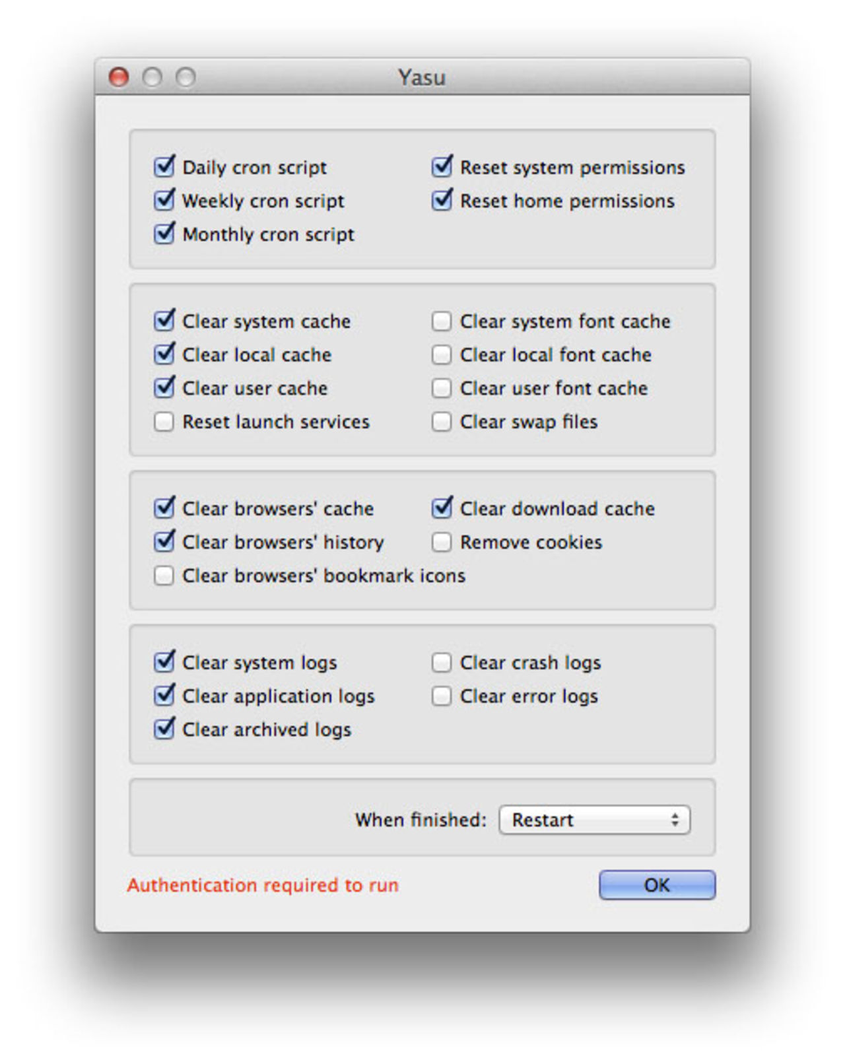Enable Reset launch services

click(x=164, y=422)
